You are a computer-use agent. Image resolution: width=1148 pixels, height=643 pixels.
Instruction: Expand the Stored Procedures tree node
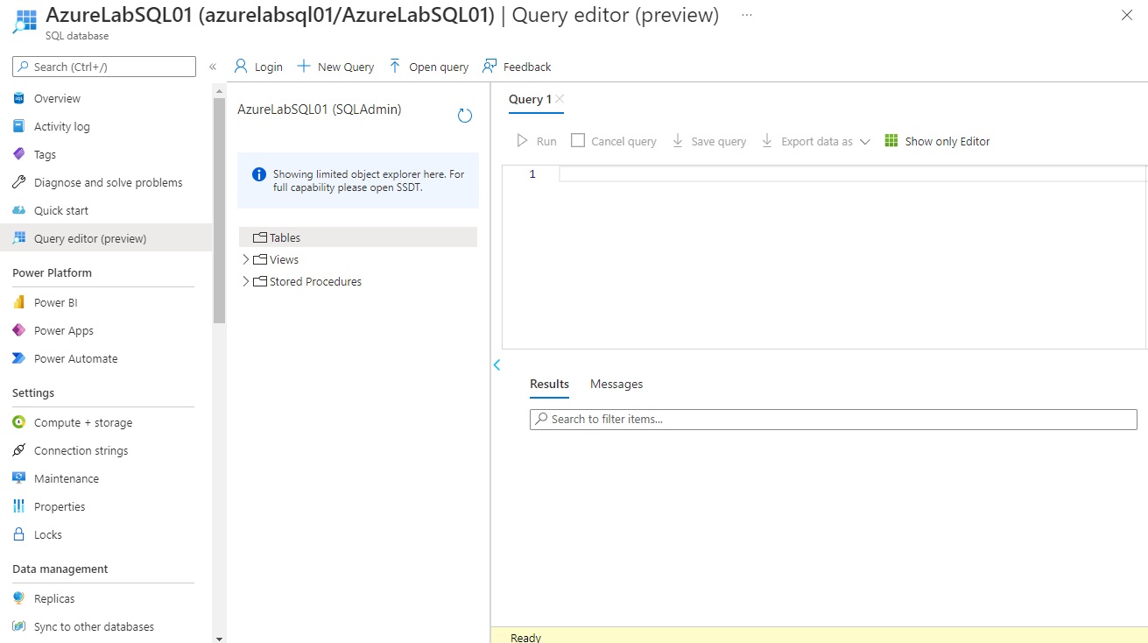coord(246,281)
